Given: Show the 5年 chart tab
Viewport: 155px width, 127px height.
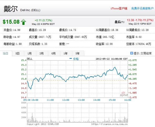Looking at the screenshot, I should click(77, 53).
